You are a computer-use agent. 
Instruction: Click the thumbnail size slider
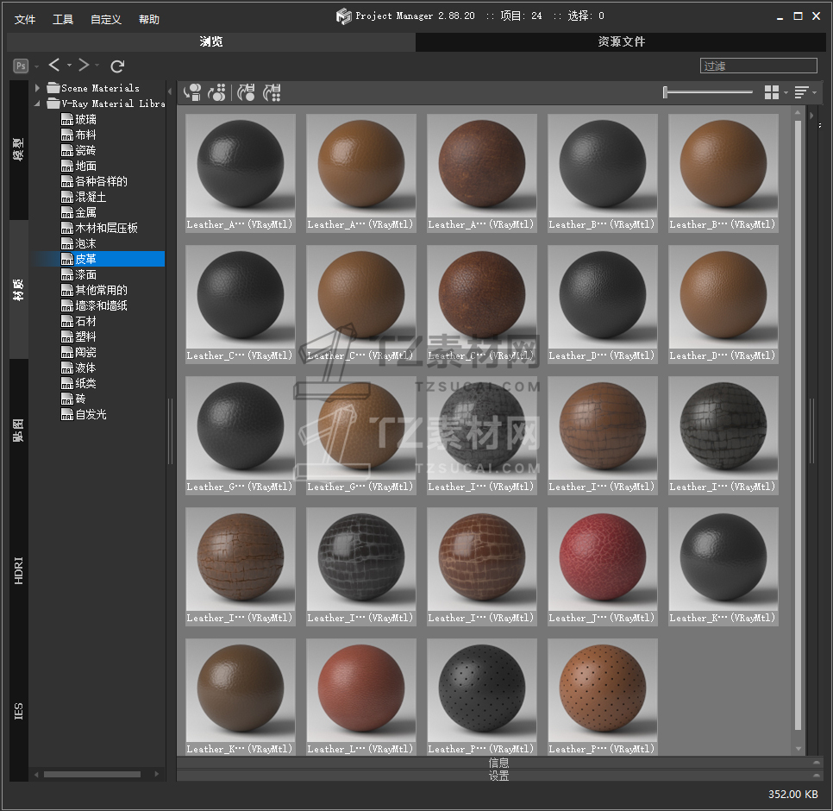[709, 92]
